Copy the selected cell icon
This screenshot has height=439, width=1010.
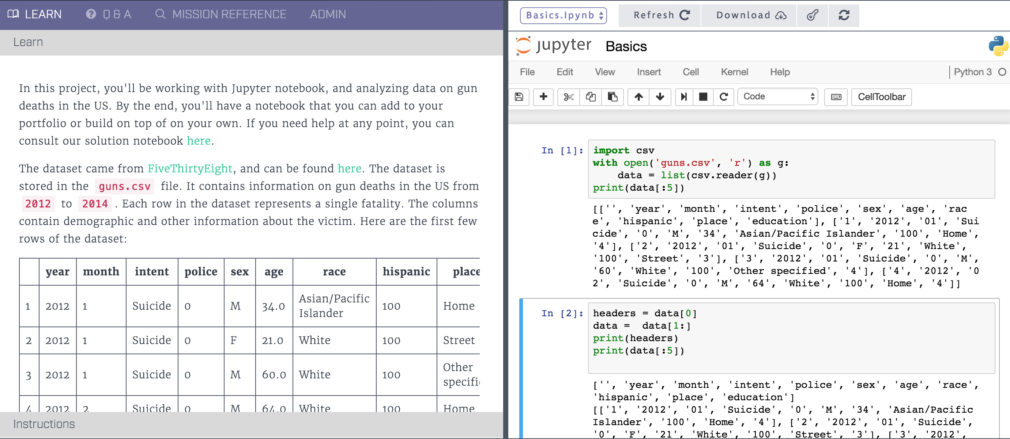pyautogui.click(x=591, y=97)
